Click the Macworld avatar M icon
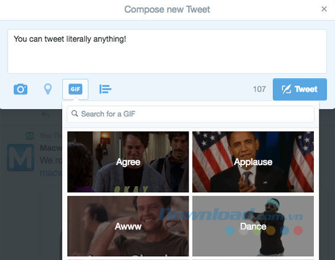The width and height of the screenshot is (335, 260). click(20, 158)
